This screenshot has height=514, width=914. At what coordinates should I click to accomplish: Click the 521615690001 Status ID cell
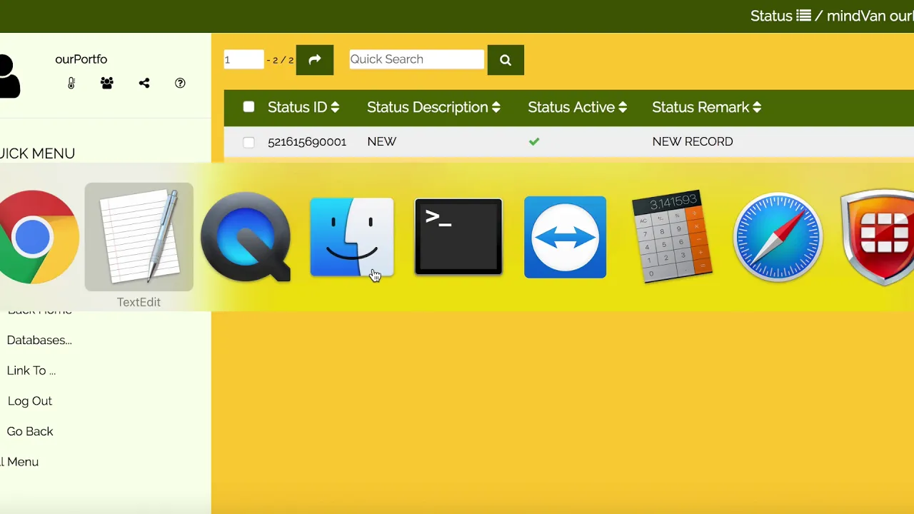coord(307,141)
